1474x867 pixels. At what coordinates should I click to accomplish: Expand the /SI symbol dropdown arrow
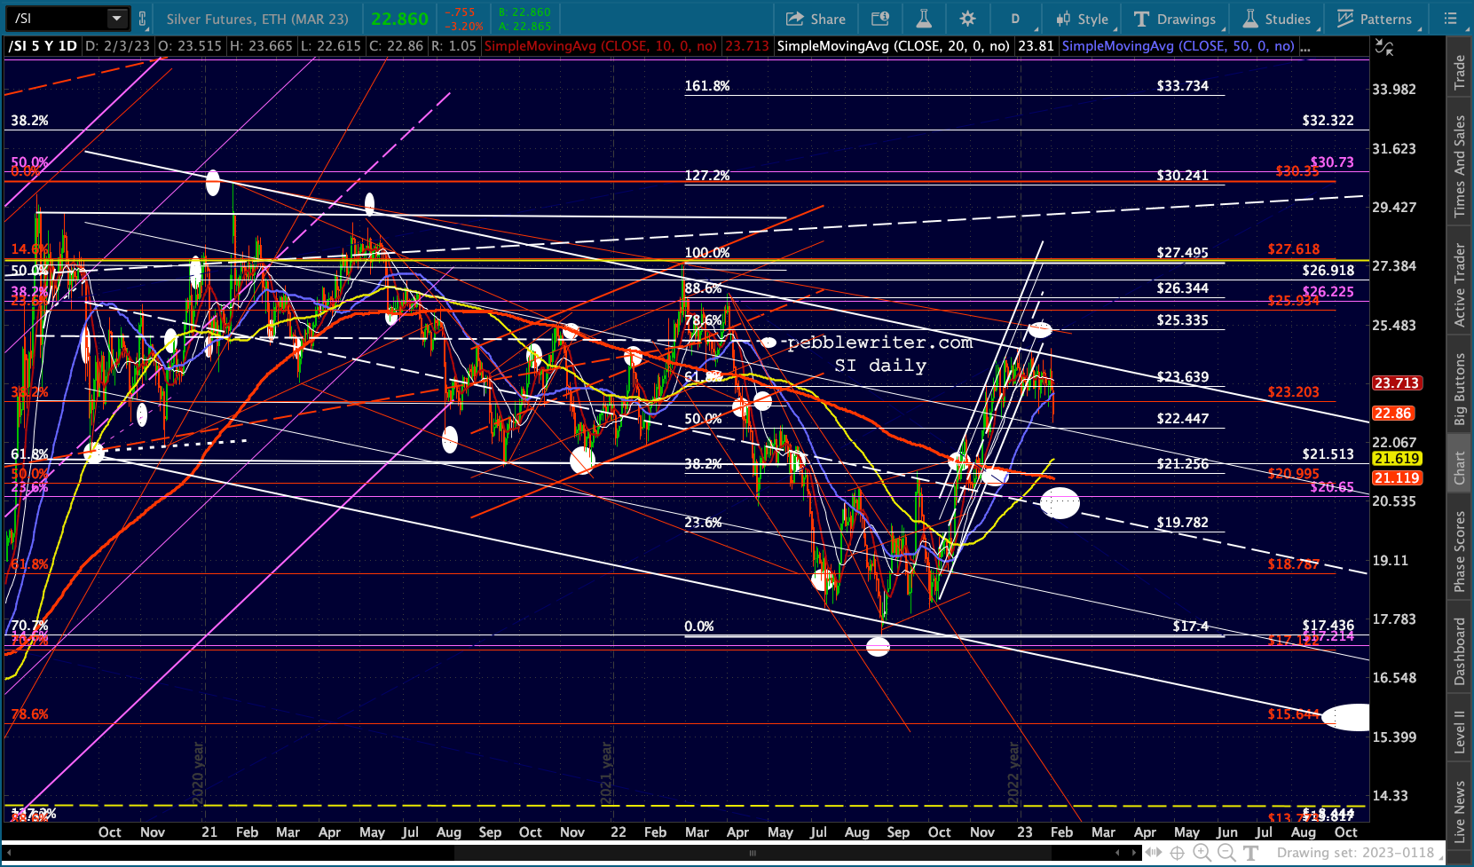pos(117,18)
